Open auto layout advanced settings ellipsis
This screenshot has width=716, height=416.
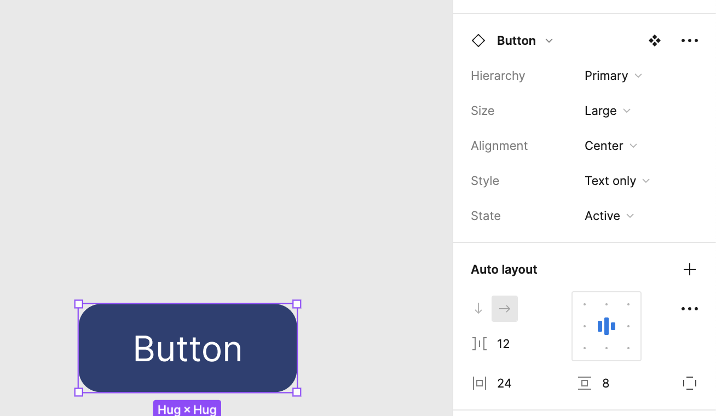690,309
